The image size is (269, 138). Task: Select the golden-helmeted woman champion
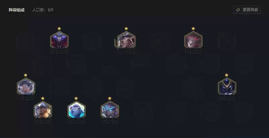click(43, 109)
